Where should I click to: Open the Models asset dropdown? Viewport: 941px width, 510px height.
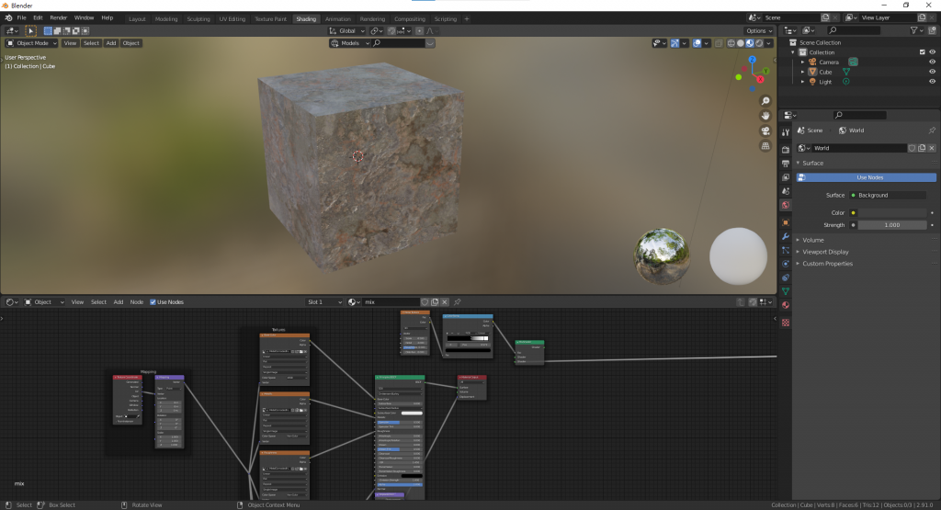coord(349,43)
